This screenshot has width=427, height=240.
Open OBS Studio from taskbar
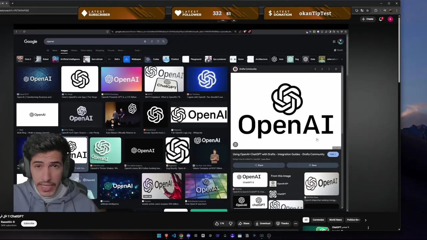[x=269, y=236]
